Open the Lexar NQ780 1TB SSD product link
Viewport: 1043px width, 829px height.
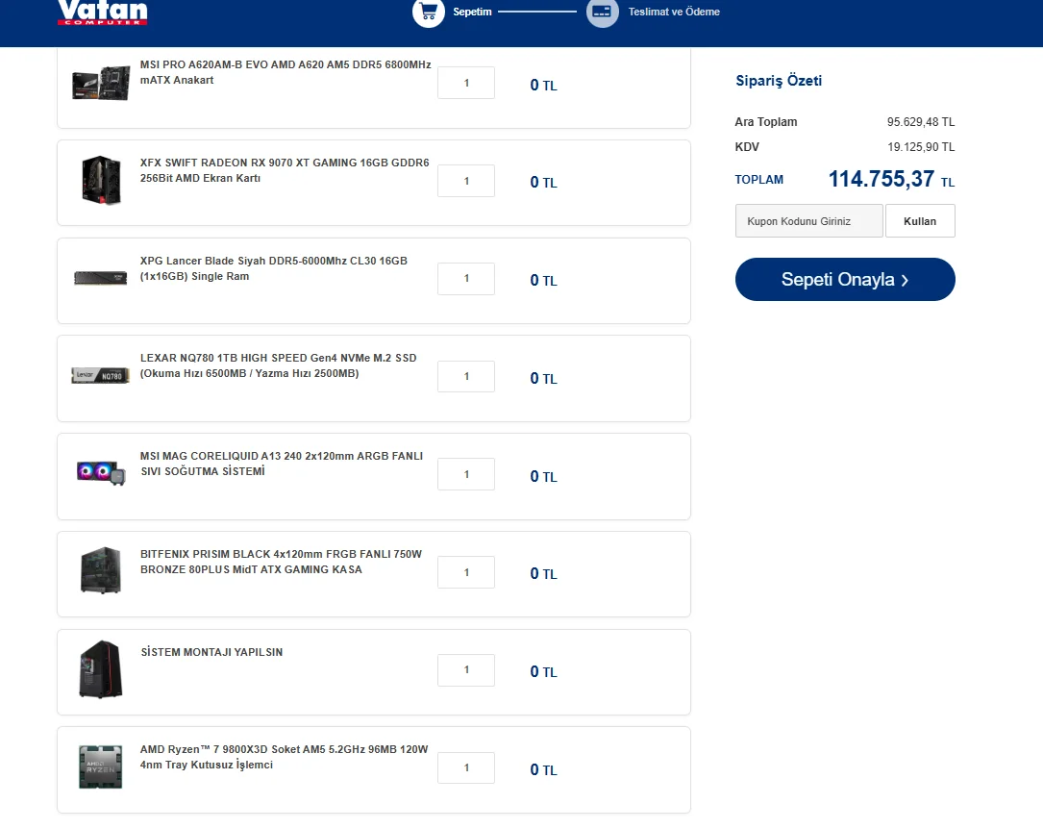pyautogui.click(x=278, y=365)
